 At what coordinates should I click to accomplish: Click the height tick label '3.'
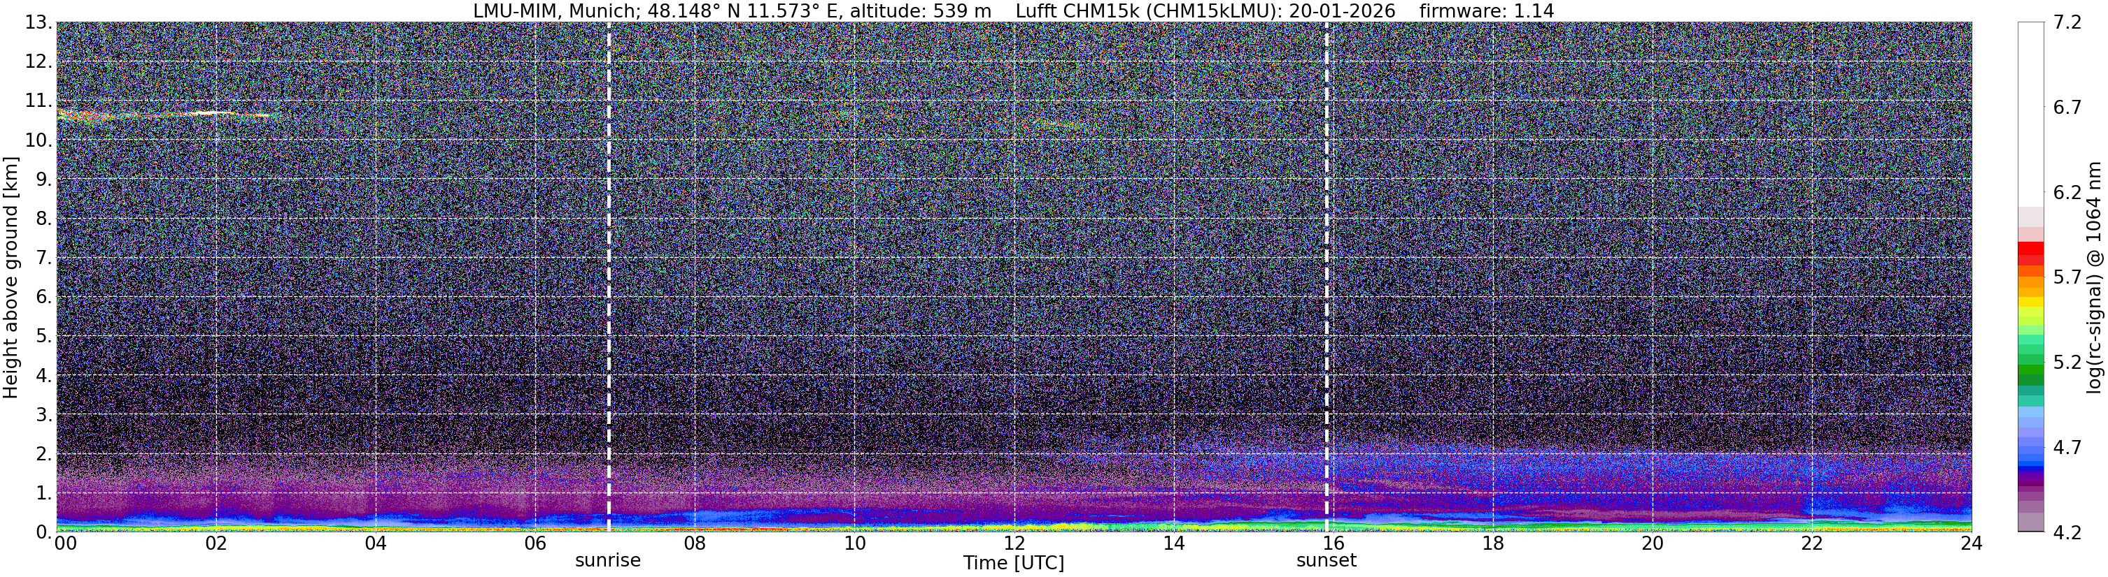coord(43,414)
